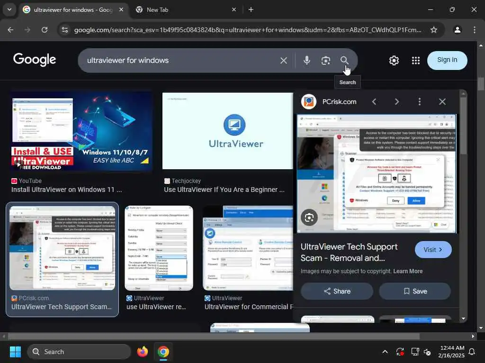Bookmark this page with the star
485x363 pixels.
(x=434, y=30)
